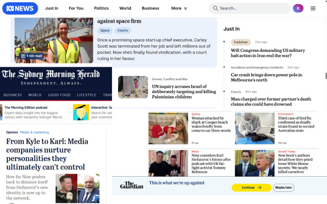Open Man charged former partner's death headline
Viewport: 327px width, 204px height.
271,102
